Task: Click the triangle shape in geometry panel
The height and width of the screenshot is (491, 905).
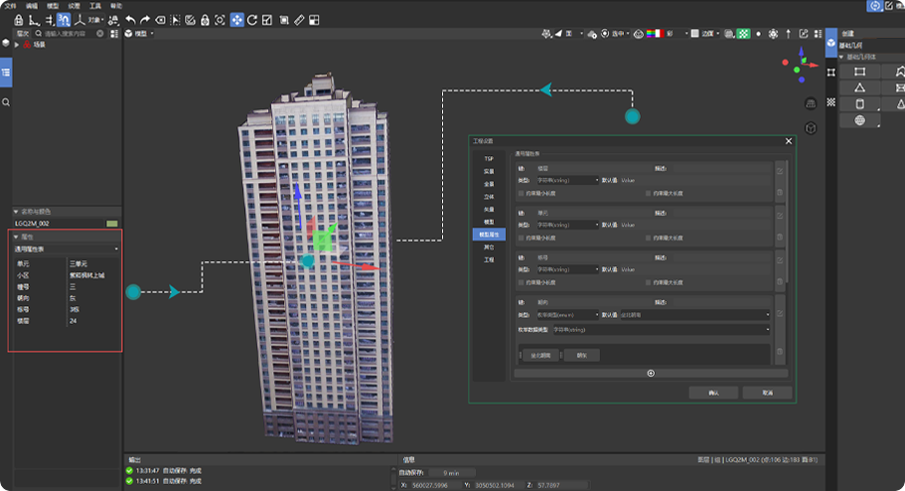Action: coord(860,88)
